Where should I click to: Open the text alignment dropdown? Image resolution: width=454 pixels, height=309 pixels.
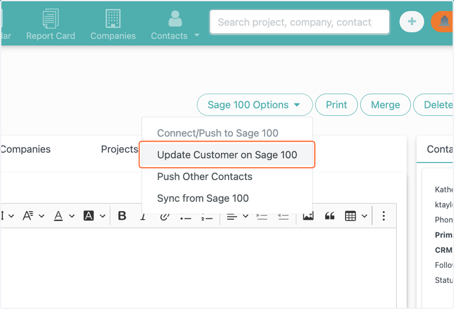[x=238, y=216]
